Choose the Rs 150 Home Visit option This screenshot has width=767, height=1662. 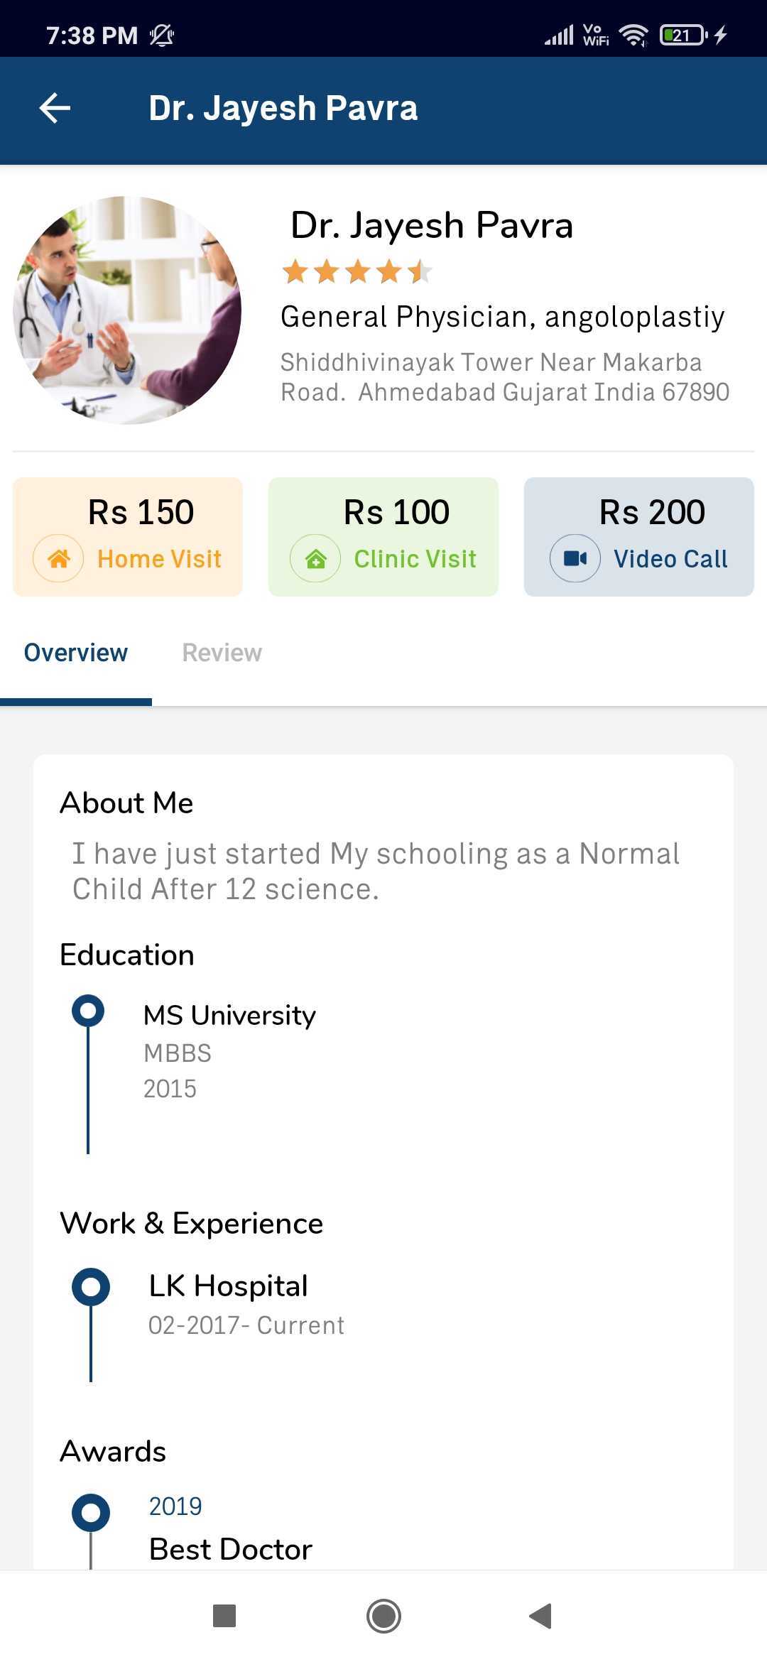click(x=128, y=536)
